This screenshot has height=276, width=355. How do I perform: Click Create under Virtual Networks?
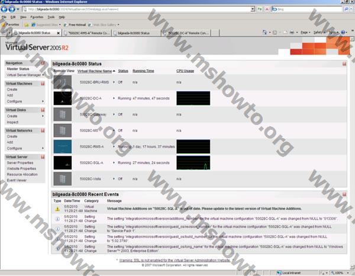point(12,136)
